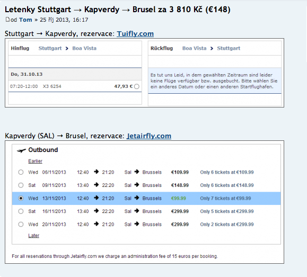Viewport: 307px width, 277px height.
Task: Select the Wed 20/11/2013 flight radio button
Action: (21, 224)
